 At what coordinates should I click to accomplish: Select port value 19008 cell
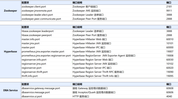172,55
